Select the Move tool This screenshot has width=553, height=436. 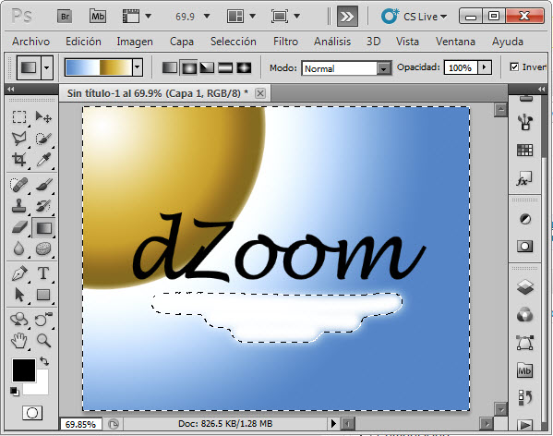point(43,116)
